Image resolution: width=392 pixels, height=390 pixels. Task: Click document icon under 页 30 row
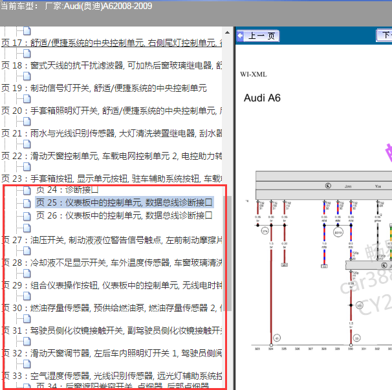(27, 318)
